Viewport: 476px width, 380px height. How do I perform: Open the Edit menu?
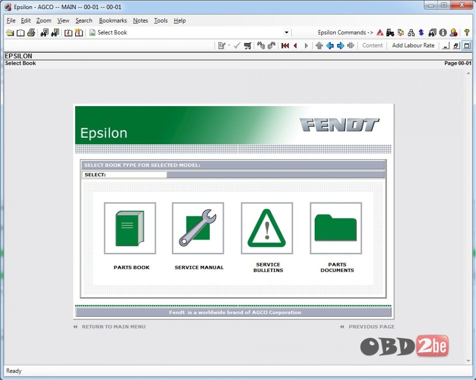pyautogui.click(x=26, y=21)
